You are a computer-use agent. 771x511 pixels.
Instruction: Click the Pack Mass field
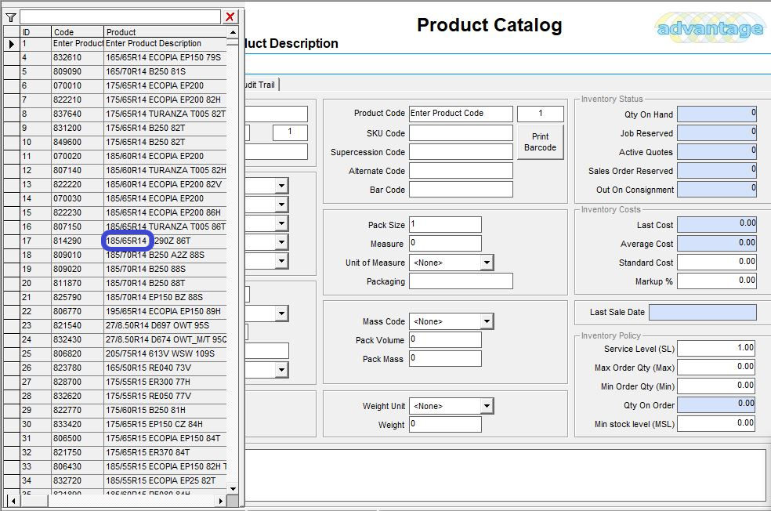445,358
